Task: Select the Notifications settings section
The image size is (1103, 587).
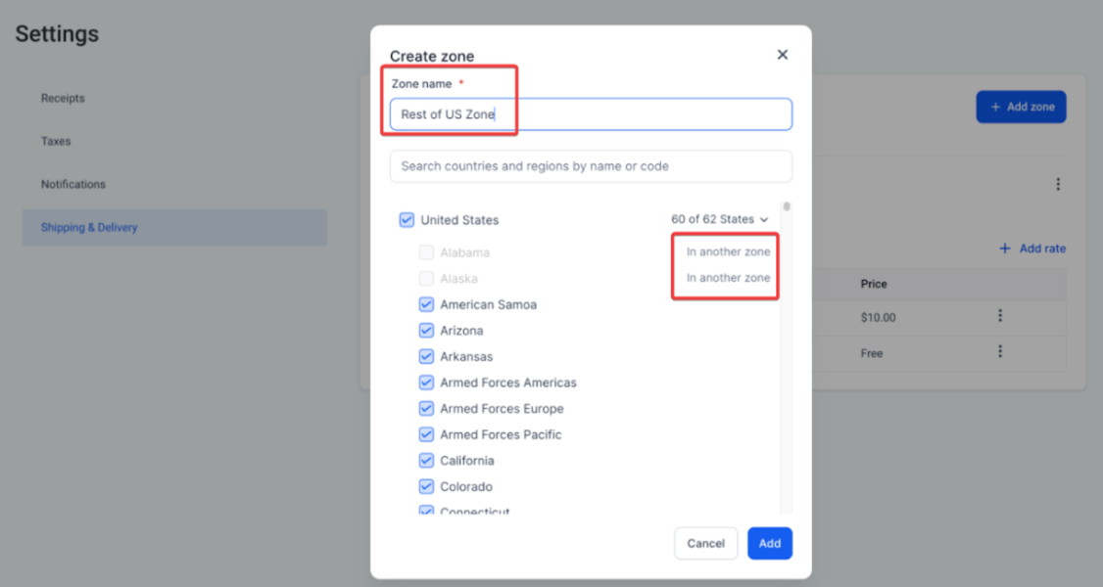Action: (x=73, y=184)
